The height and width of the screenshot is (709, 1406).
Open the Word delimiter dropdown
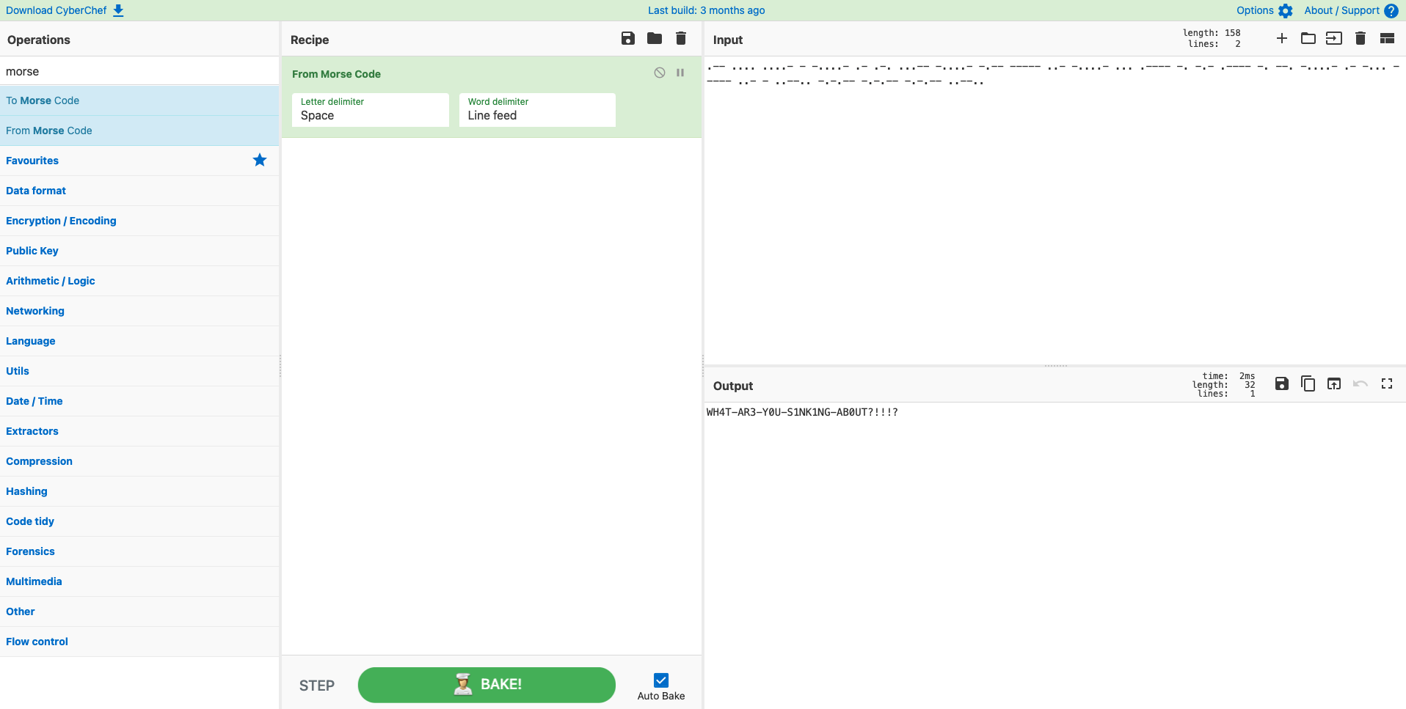pyautogui.click(x=537, y=111)
